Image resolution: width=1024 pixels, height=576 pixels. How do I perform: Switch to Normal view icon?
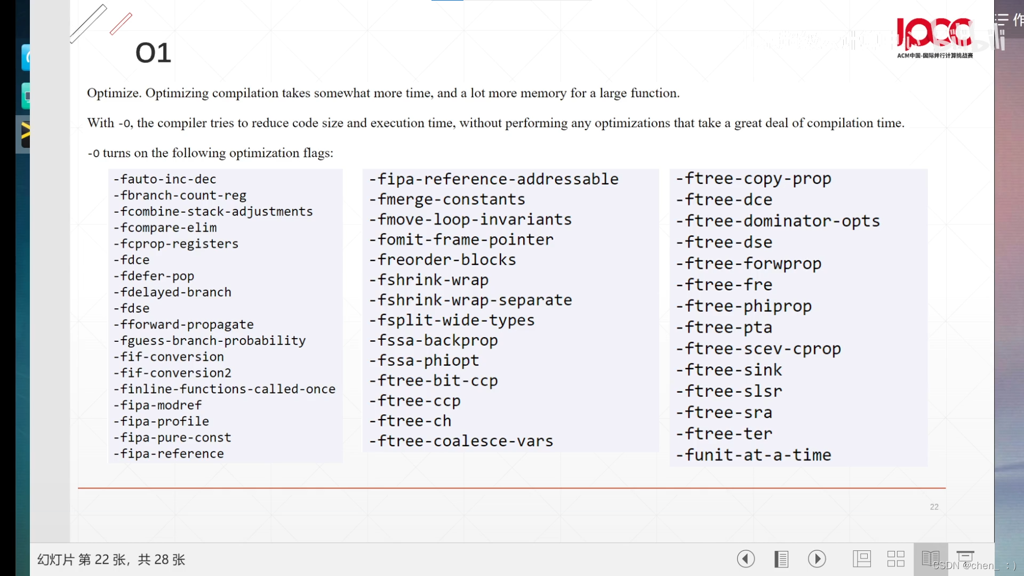tap(861, 559)
